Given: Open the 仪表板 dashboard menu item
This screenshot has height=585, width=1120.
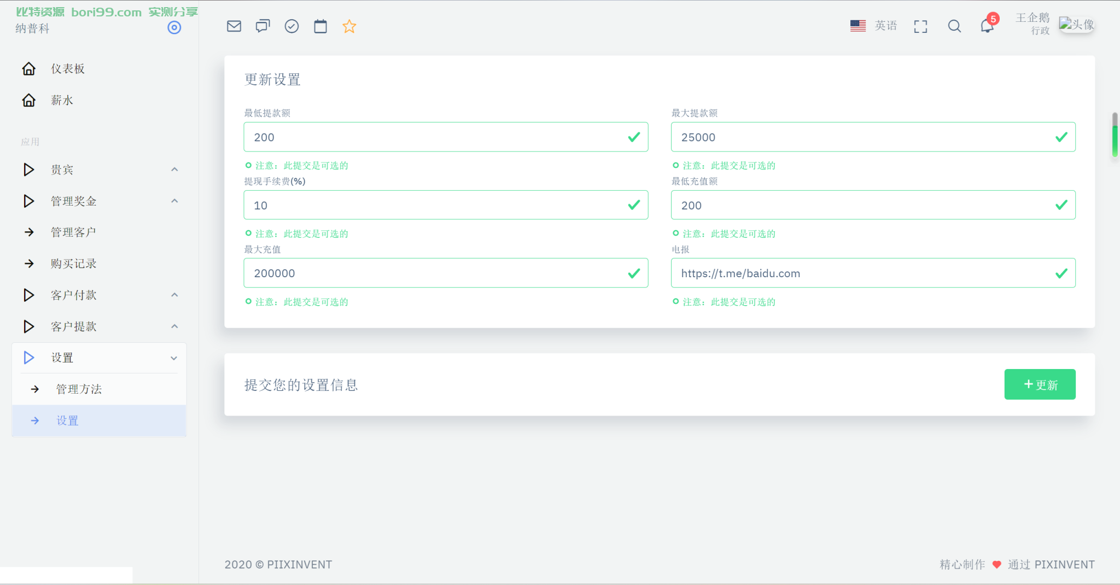Looking at the screenshot, I should (x=99, y=69).
